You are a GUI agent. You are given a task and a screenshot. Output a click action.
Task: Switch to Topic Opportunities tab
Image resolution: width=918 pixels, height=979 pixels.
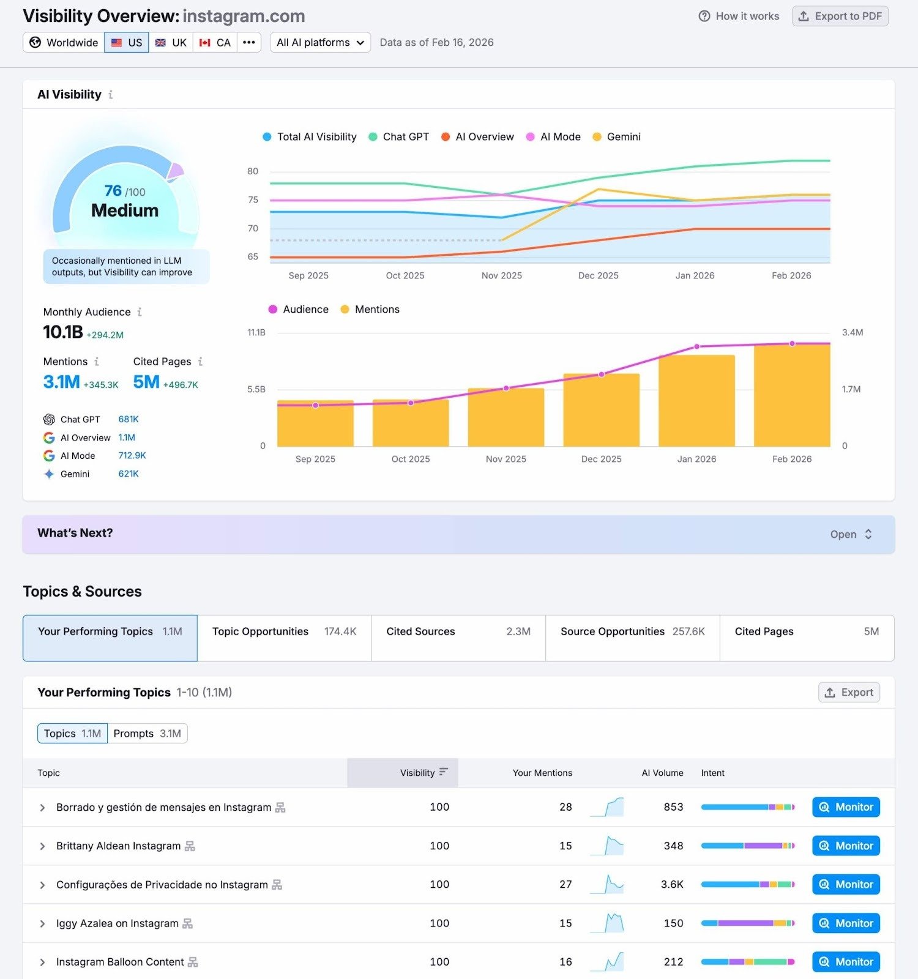(x=285, y=638)
